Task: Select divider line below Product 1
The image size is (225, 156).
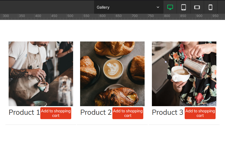Action: click(41, 124)
